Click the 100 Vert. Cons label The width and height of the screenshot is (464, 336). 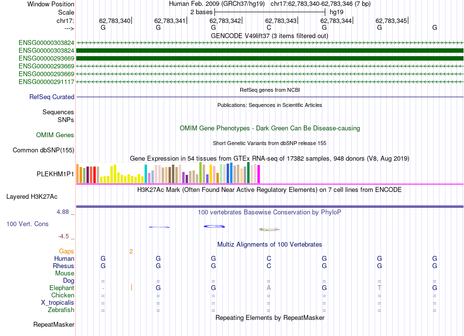click(27, 224)
